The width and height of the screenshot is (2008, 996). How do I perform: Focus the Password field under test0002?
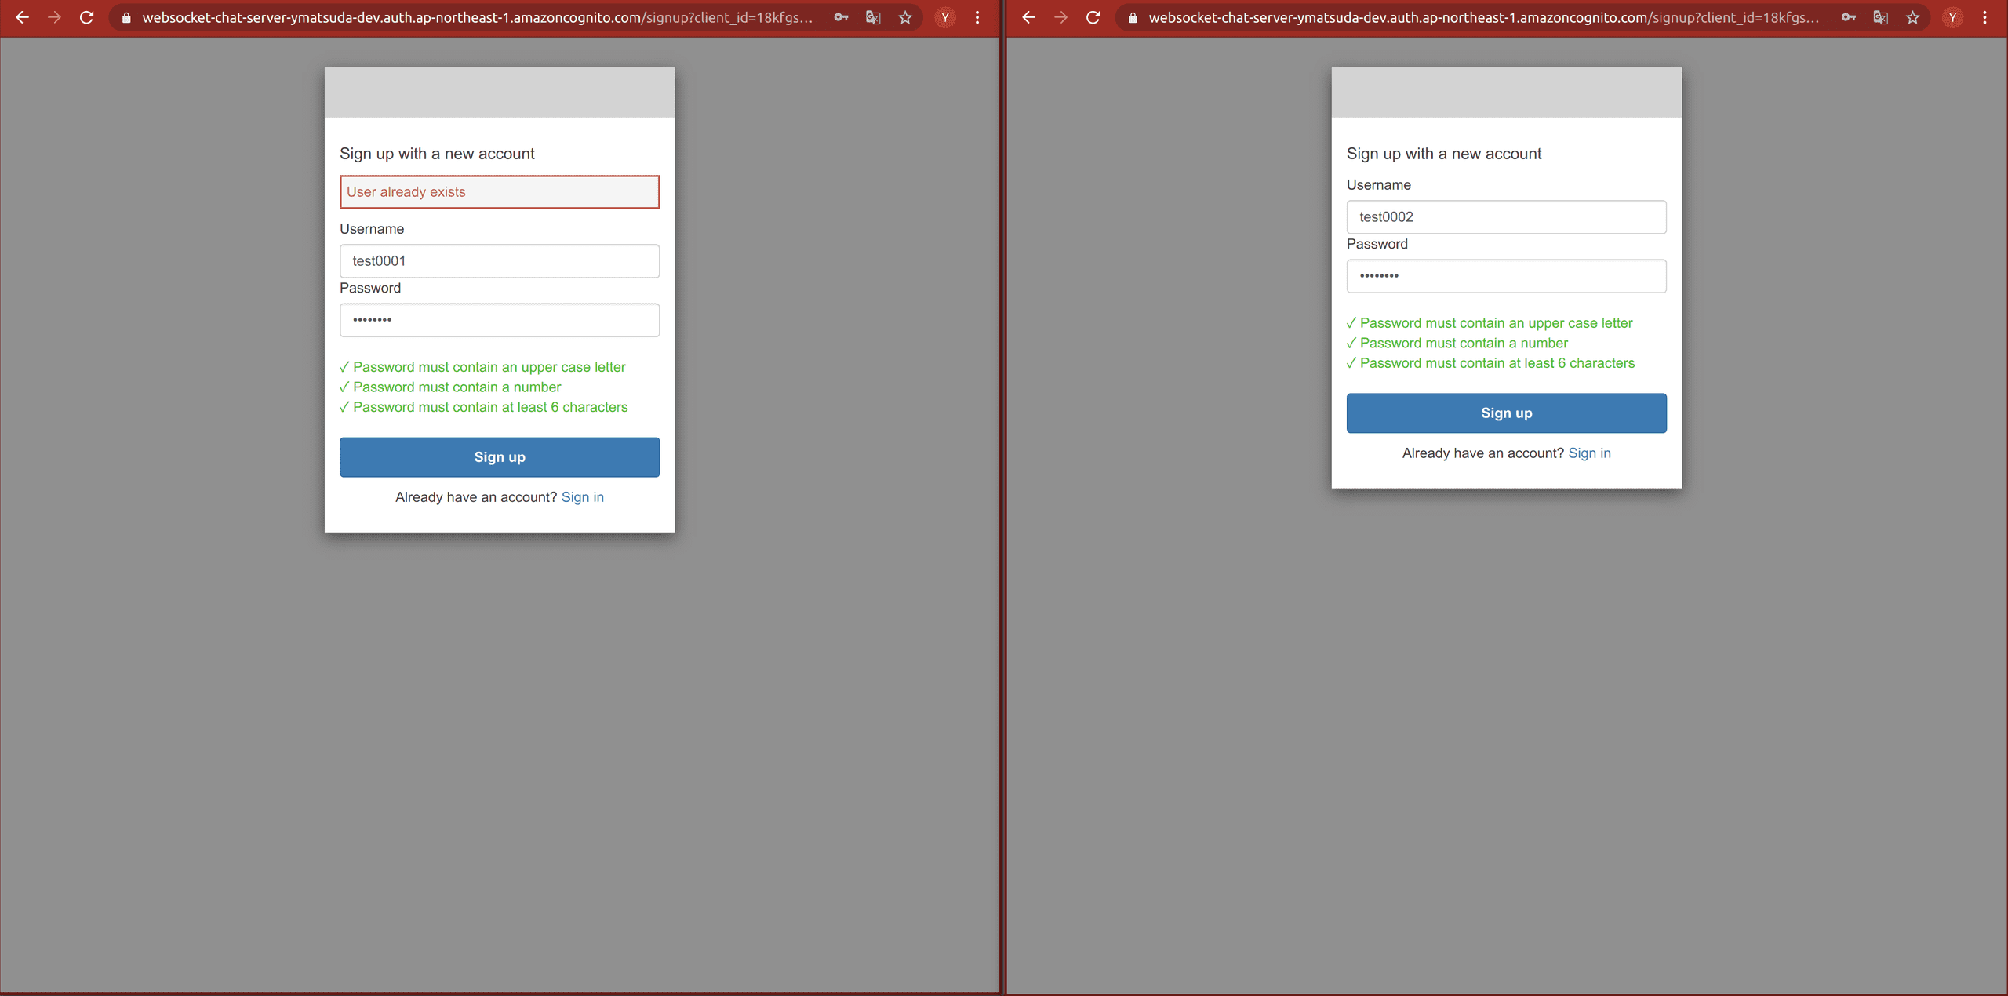tap(1506, 276)
